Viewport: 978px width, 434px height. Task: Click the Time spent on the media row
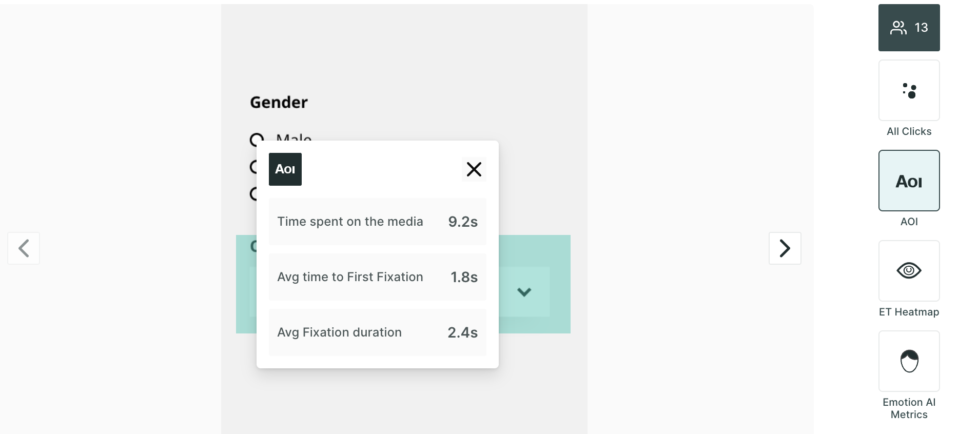click(x=377, y=222)
